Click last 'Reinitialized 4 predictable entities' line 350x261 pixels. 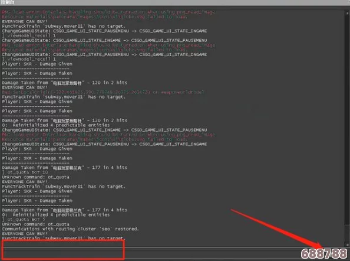(56, 215)
